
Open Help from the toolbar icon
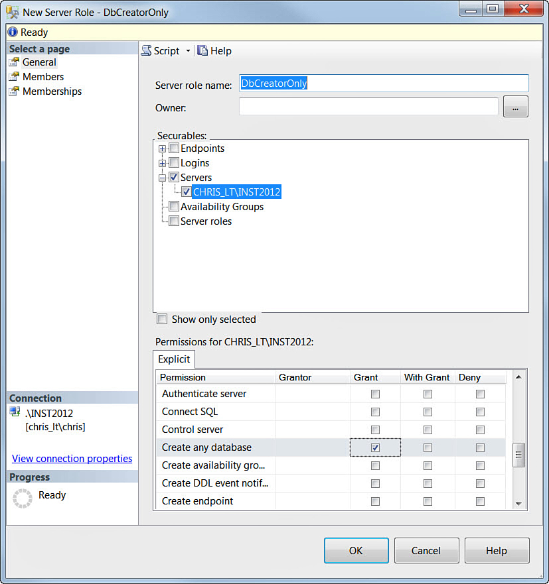(202, 51)
